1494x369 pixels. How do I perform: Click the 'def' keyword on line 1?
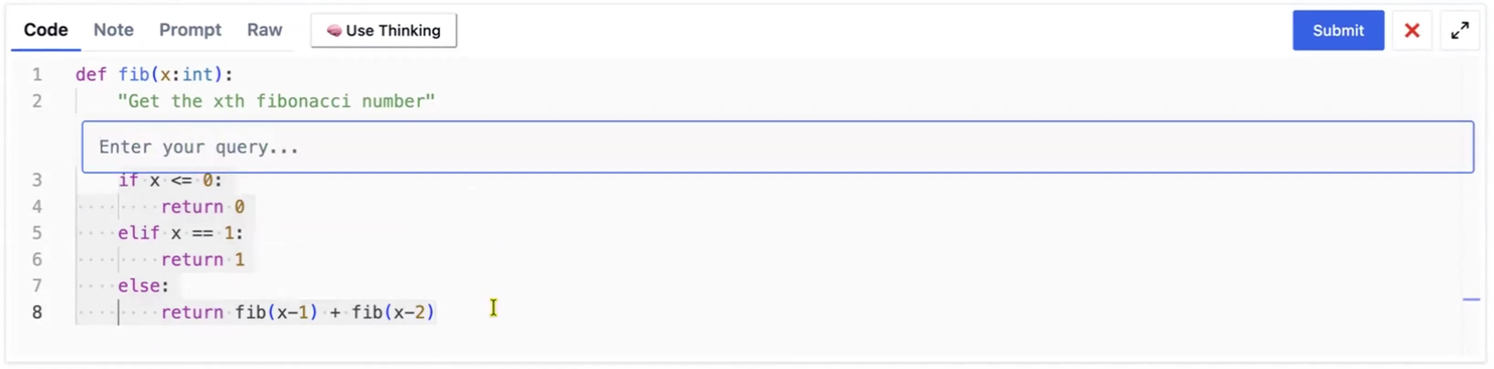91,75
